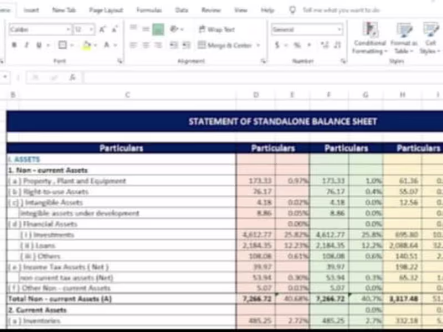Select the I. ASSETS heading cell
This screenshot has width=443, height=332.
tap(121, 159)
